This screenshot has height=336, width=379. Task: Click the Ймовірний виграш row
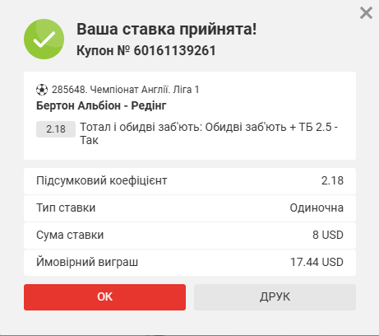pos(190,263)
